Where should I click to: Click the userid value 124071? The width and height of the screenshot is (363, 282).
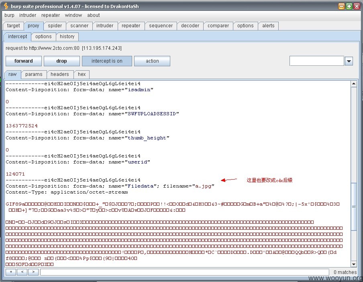point(15,174)
